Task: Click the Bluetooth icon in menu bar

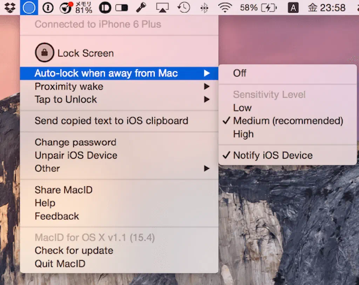Action: [204, 7]
